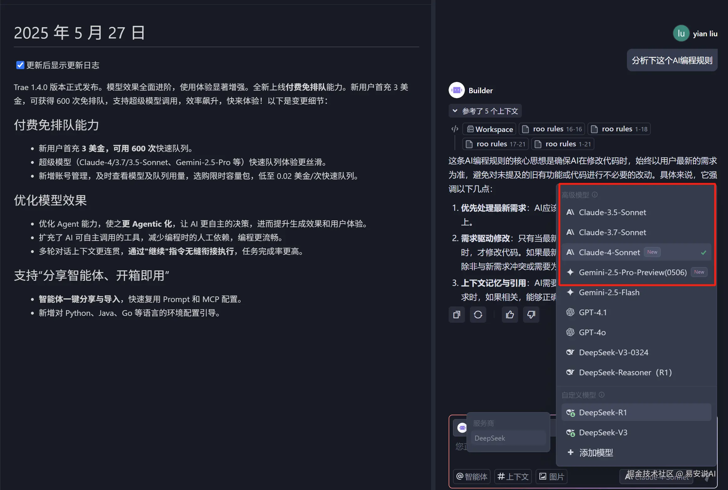Pick the custom DeepSeek-V3 model
The width and height of the screenshot is (728, 490).
pyautogui.click(x=603, y=432)
